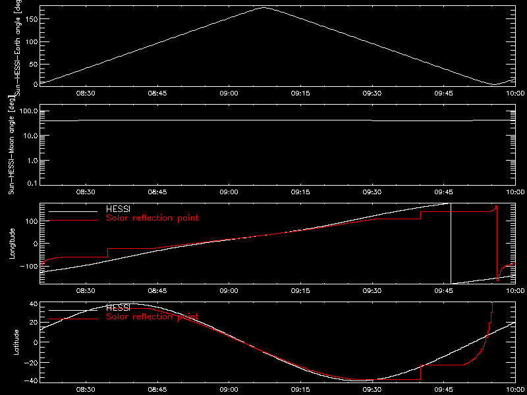Click the 20 tick on Latitude plot
Viewport: 527px width, 395px height.
(x=32, y=323)
